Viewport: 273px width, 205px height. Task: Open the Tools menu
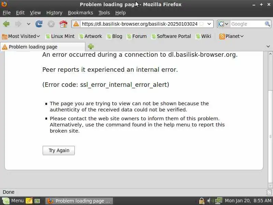point(104,13)
